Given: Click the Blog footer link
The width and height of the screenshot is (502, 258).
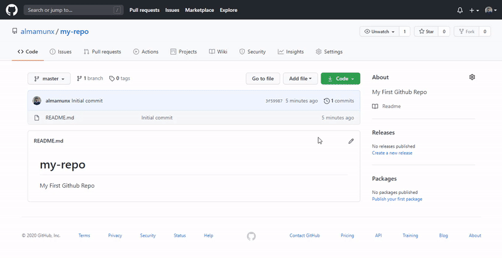Looking at the screenshot, I should pyautogui.click(x=444, y=235).
